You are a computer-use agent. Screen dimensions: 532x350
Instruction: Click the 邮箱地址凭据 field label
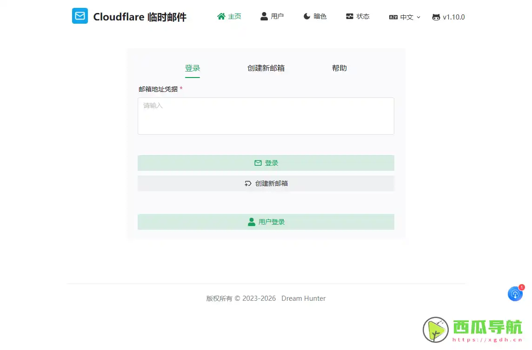pos(158,89)
